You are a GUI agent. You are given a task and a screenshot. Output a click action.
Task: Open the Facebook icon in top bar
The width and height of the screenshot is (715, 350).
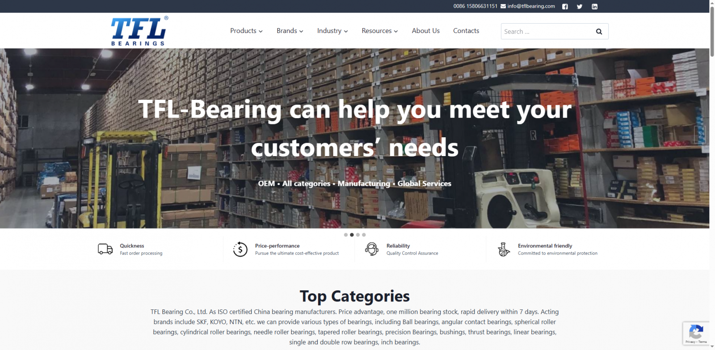[565, 6]
